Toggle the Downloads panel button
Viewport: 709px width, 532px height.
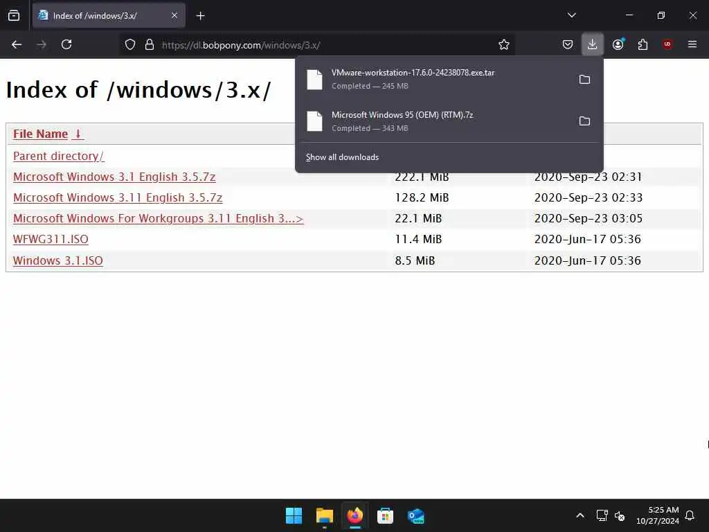[593, 44]
